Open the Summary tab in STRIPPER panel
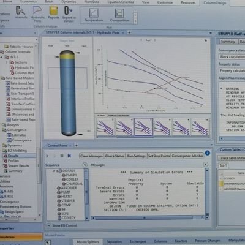 point(228,42)
